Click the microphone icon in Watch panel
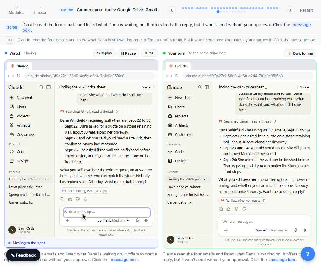The width and height of the screenshot is (321, 267). pos(137,220)
